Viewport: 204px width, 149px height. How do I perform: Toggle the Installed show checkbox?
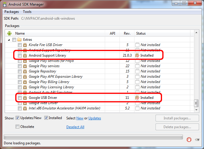coord(46,118)
